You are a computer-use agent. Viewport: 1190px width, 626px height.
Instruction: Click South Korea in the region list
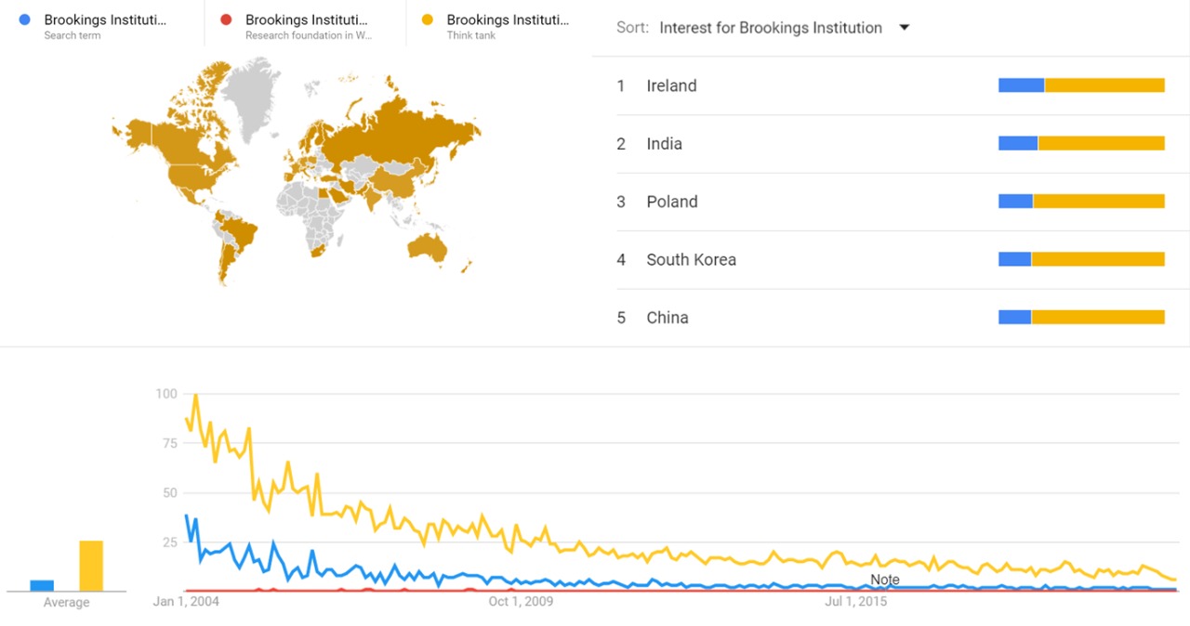point(691,259)
